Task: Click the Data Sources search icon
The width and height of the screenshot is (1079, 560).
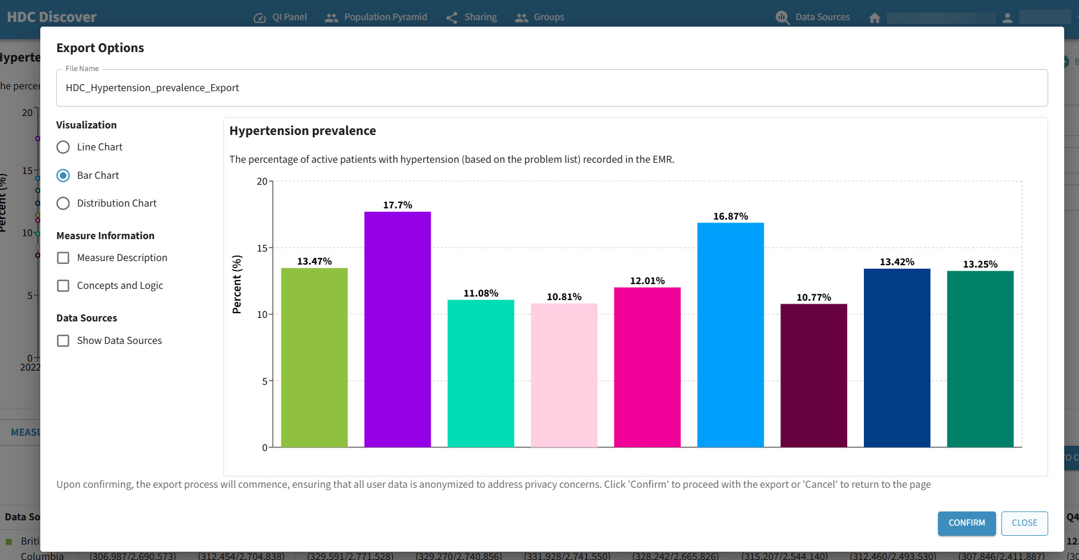Action: point(782,18)
